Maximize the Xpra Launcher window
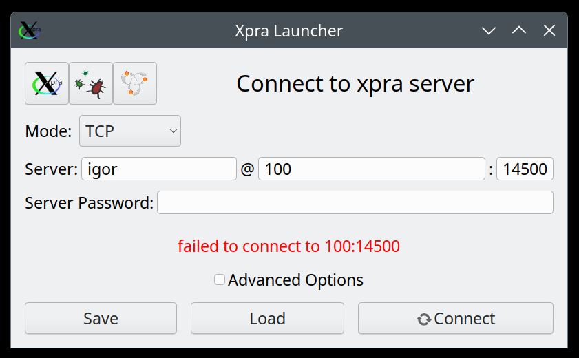Screen dimensions: 579x358 [519, 30]
